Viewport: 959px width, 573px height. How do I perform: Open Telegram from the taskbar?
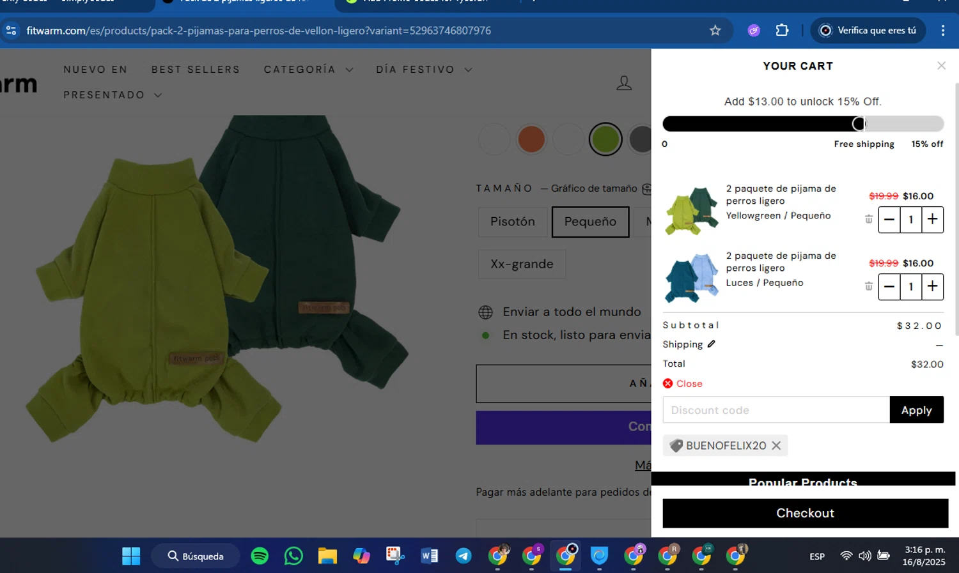pyautogui.click(x=464, y=556)
